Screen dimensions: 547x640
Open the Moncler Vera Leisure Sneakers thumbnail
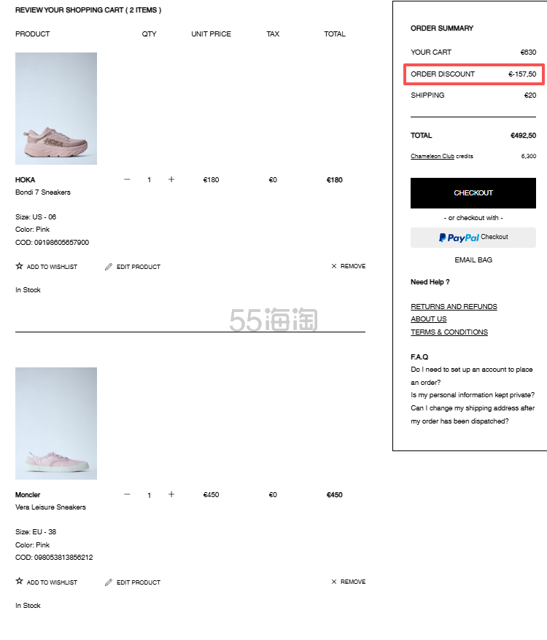[x=56, y=424]
